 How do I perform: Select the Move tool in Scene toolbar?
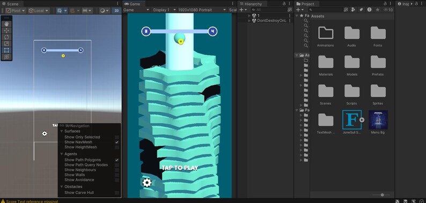pos(6,31)
